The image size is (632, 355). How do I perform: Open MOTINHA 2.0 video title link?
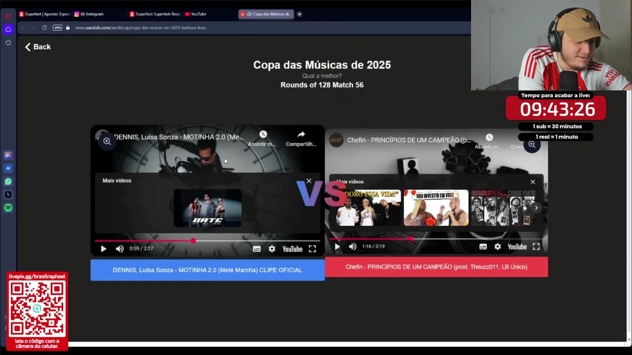point(179,137)
